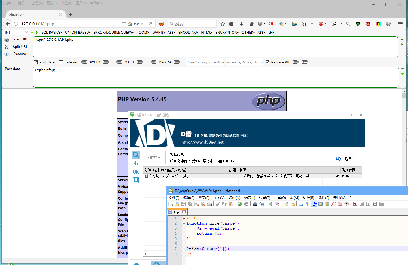
Task: Click the Notepad++ Paste icon
Action: coord(231,204)
